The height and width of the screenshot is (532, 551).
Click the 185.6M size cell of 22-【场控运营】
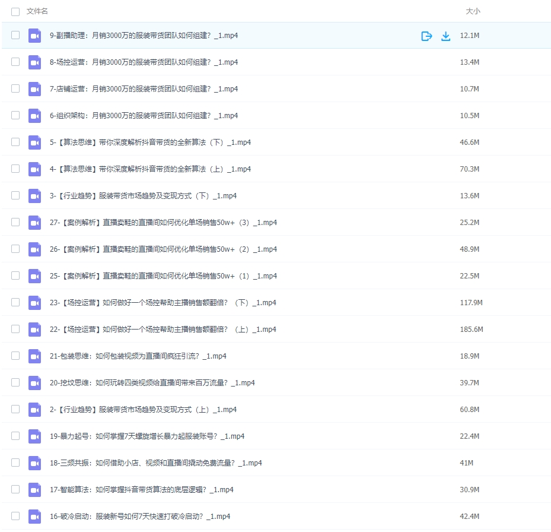(x=472, y=330)
